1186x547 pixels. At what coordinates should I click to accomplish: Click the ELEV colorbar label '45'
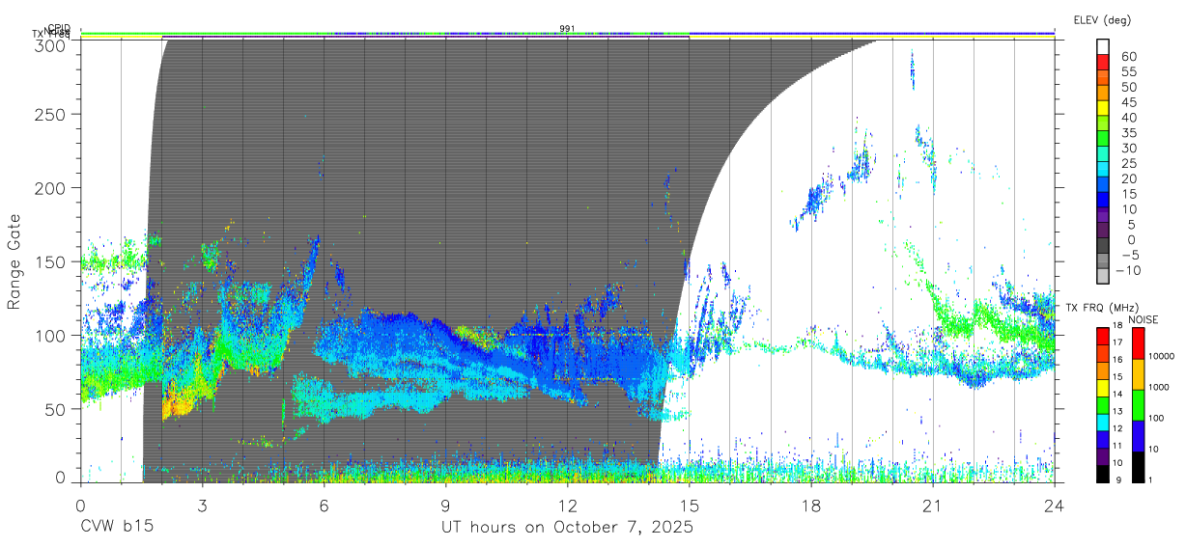click(x=1128, y=102)
